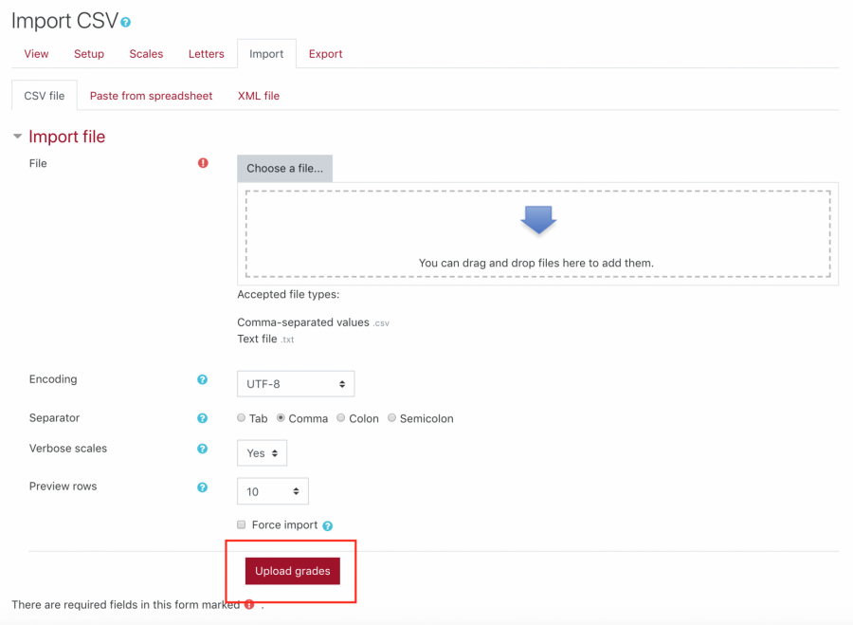Open the Verbose scales help icon
This screenshot has height=625, width=853.
point(203,449)
